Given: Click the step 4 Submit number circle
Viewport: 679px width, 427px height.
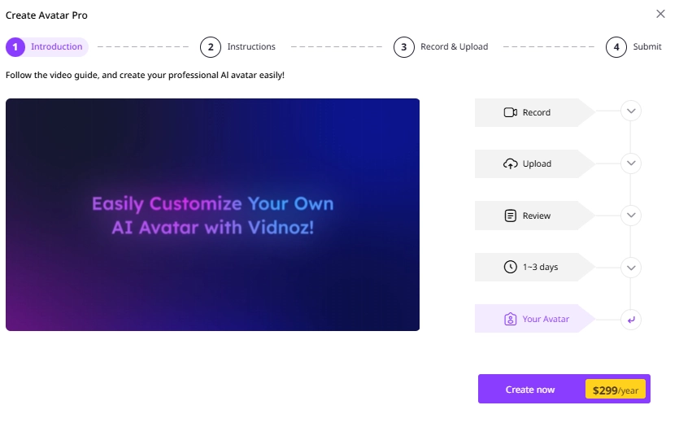Looking at the screenshot, I should [616, 46].
